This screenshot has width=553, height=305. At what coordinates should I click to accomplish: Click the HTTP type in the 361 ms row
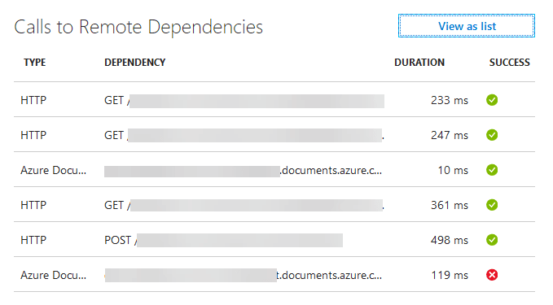pyautogui.click(x=33, y=205)
